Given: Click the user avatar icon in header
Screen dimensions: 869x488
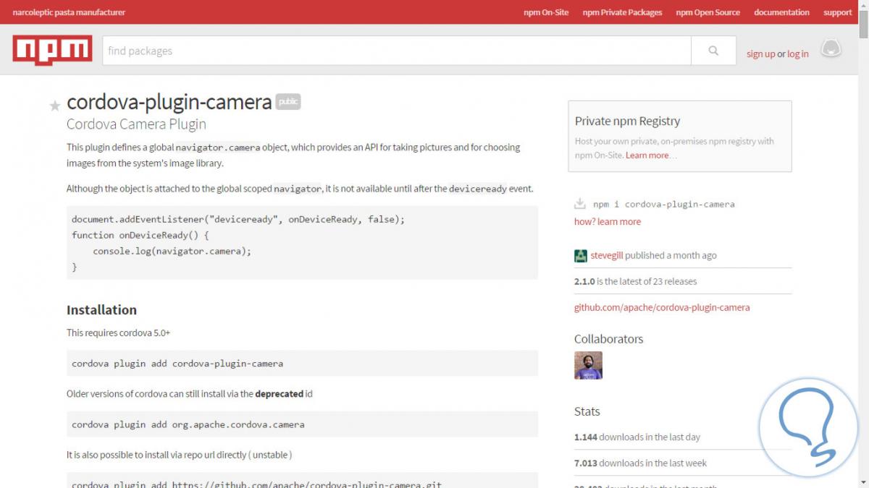Looking at the screenshot, I should pos(831,49).
